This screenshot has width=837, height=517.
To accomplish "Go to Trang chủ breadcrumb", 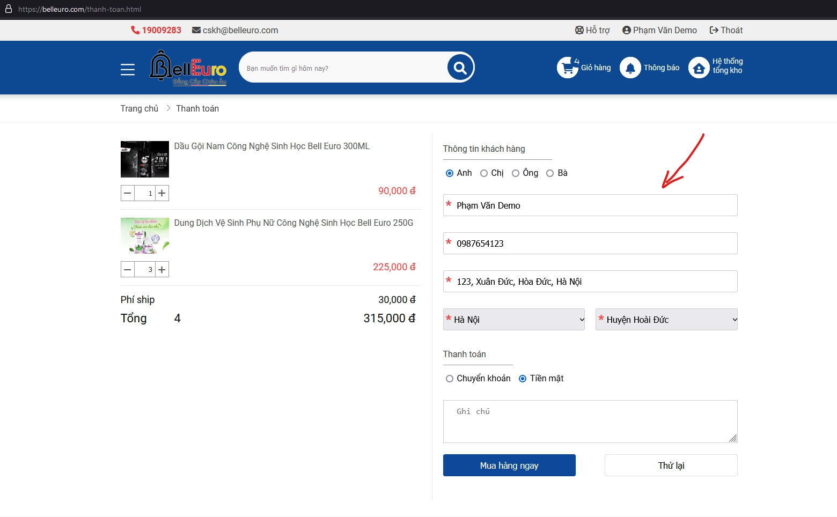I will 139,108.
